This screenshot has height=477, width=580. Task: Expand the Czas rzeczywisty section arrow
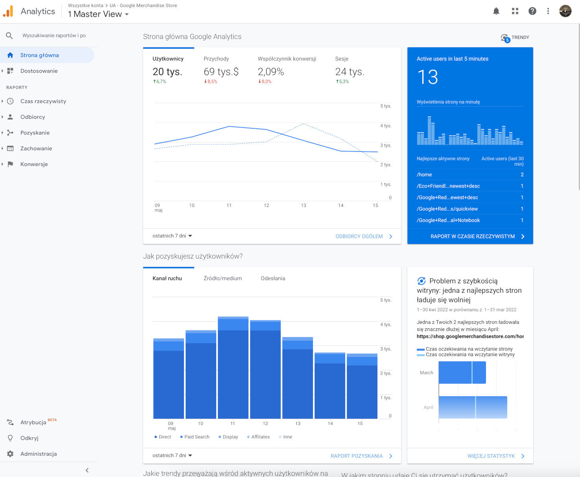2,101
